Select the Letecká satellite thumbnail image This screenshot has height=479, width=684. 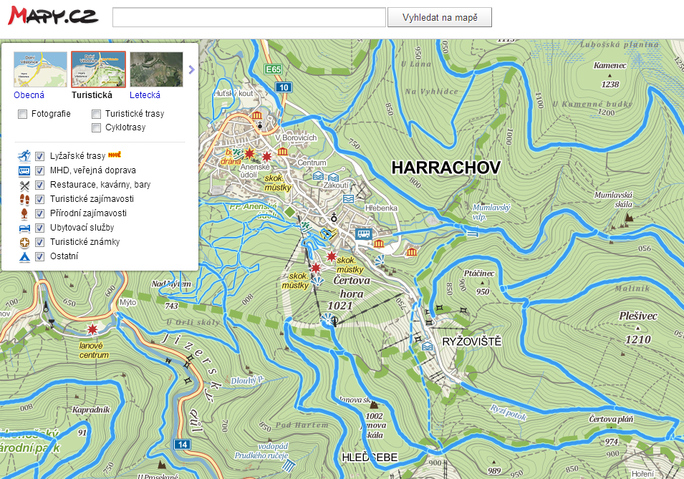(x=156, y=69)
